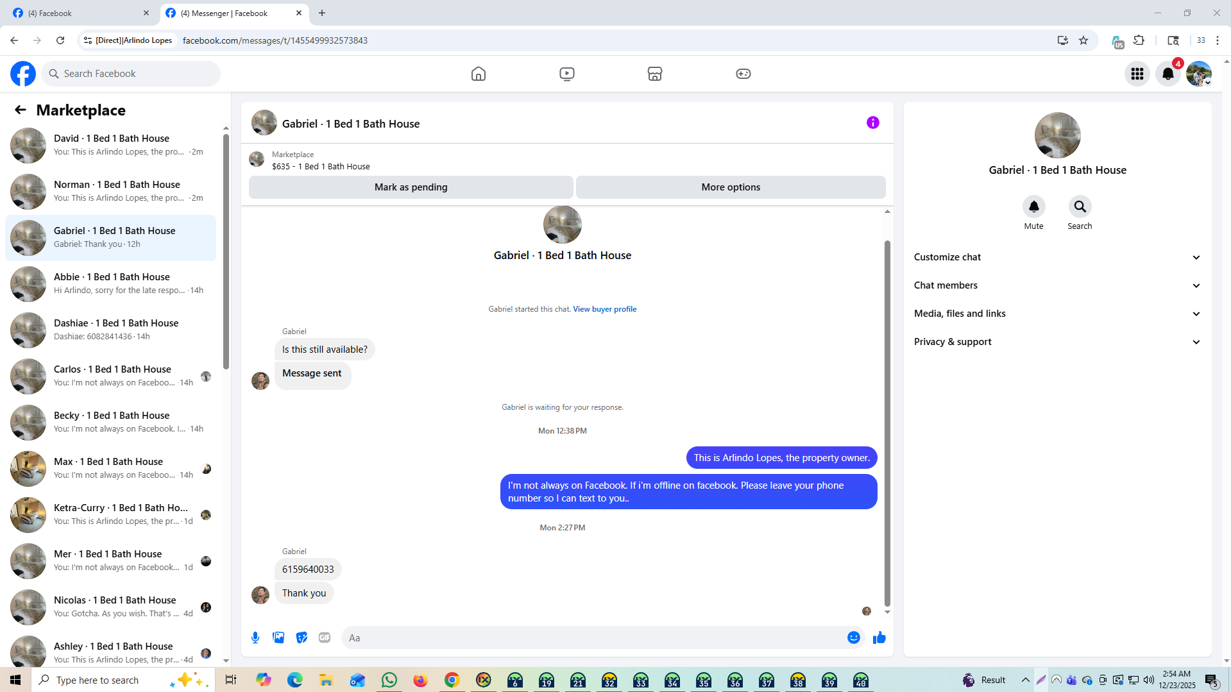Attach a photo file to the message
The height and width of the screenshot is (692, 1231).
pos(278,637)
